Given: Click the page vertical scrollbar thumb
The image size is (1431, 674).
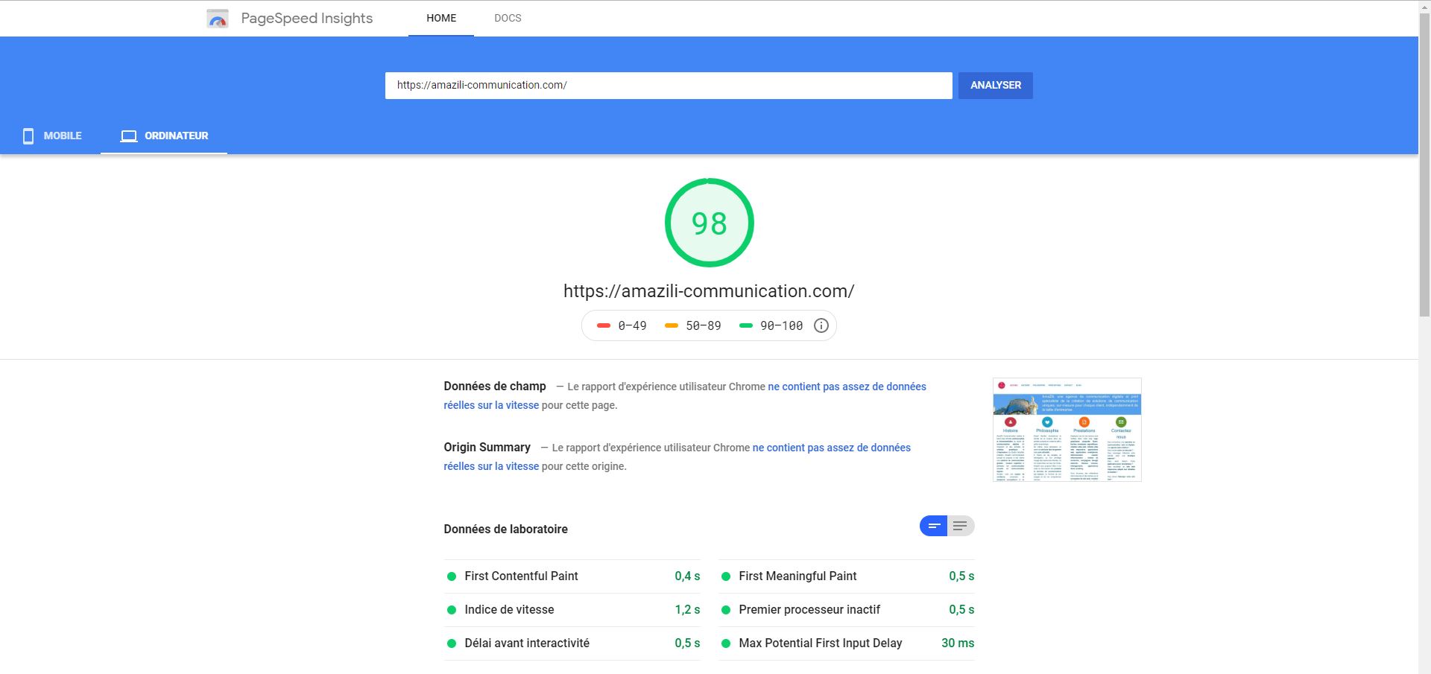Looking at the screenshot, I should click(1424, 164).
